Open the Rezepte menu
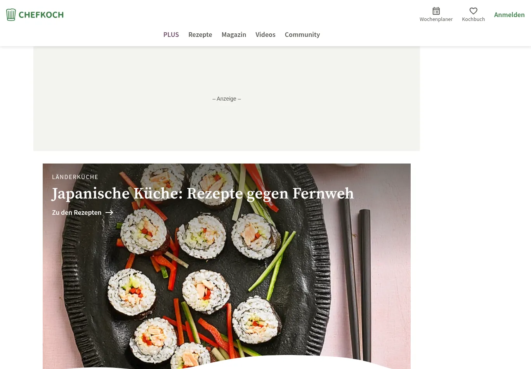The height and width of the screenshot is (369, 531). click(x=200, y=35)
